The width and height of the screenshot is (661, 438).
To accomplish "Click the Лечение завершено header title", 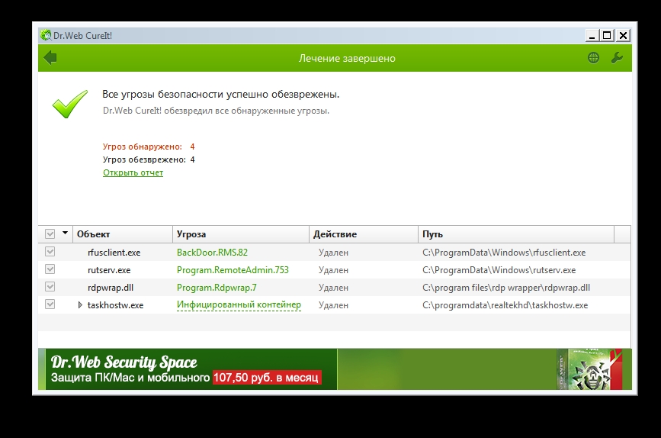I will (347, 58).
